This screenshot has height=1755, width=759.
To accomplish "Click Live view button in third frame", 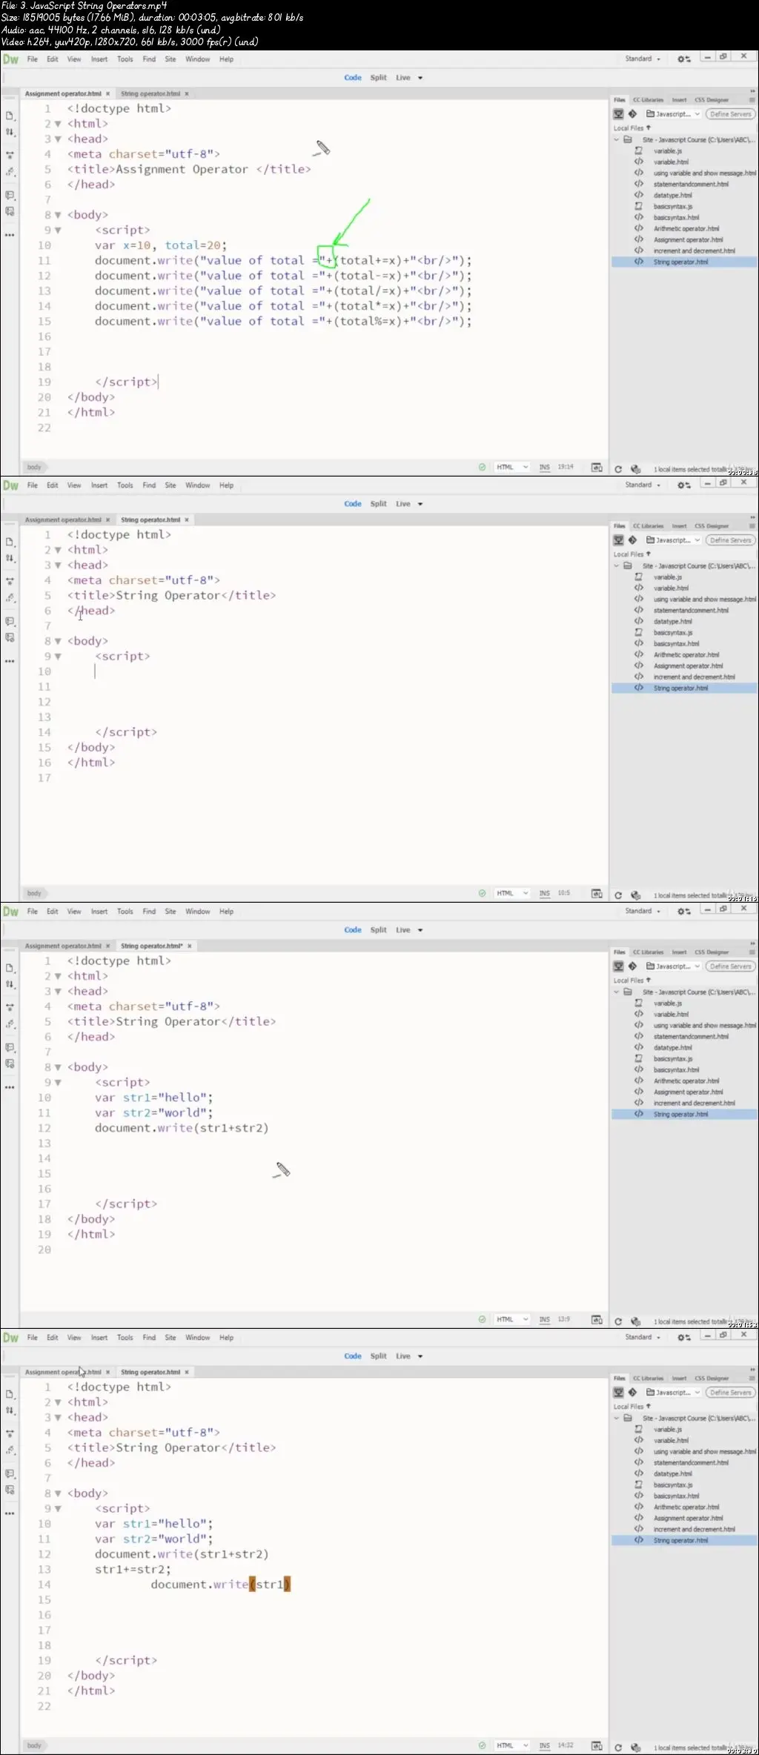I will click(x=403, y=930).
